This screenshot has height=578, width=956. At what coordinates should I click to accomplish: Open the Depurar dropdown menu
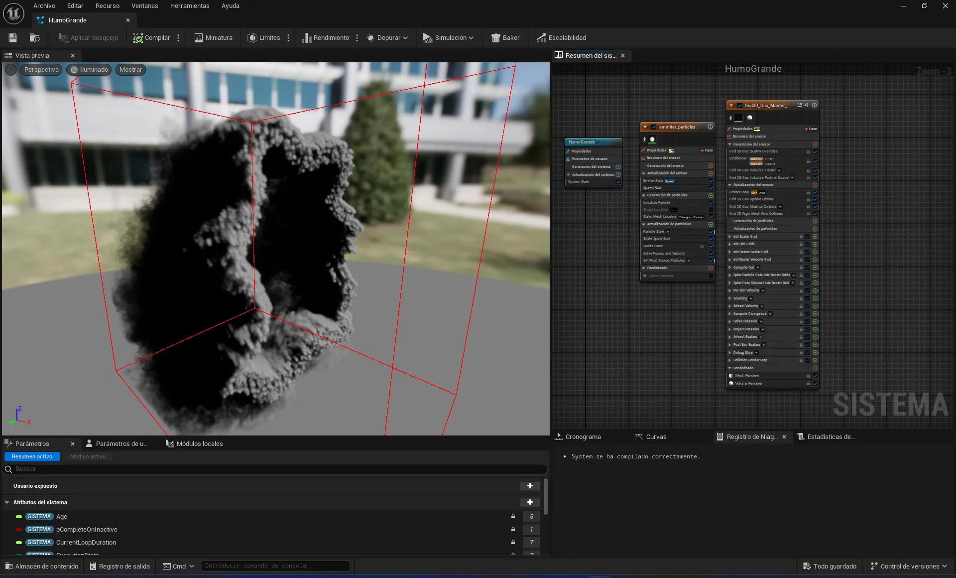pyautogui.click(x=387, y=38)
